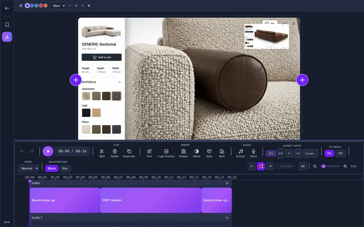Add a new project with the plus icon
This screenshot has height=227, width=364.
click(70, 6)
